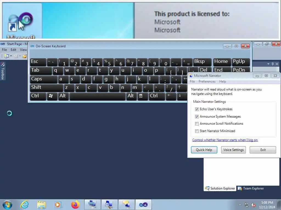Switch to Team Explorer tab
The image size is (281, 210).
click(x=251, y=188)
